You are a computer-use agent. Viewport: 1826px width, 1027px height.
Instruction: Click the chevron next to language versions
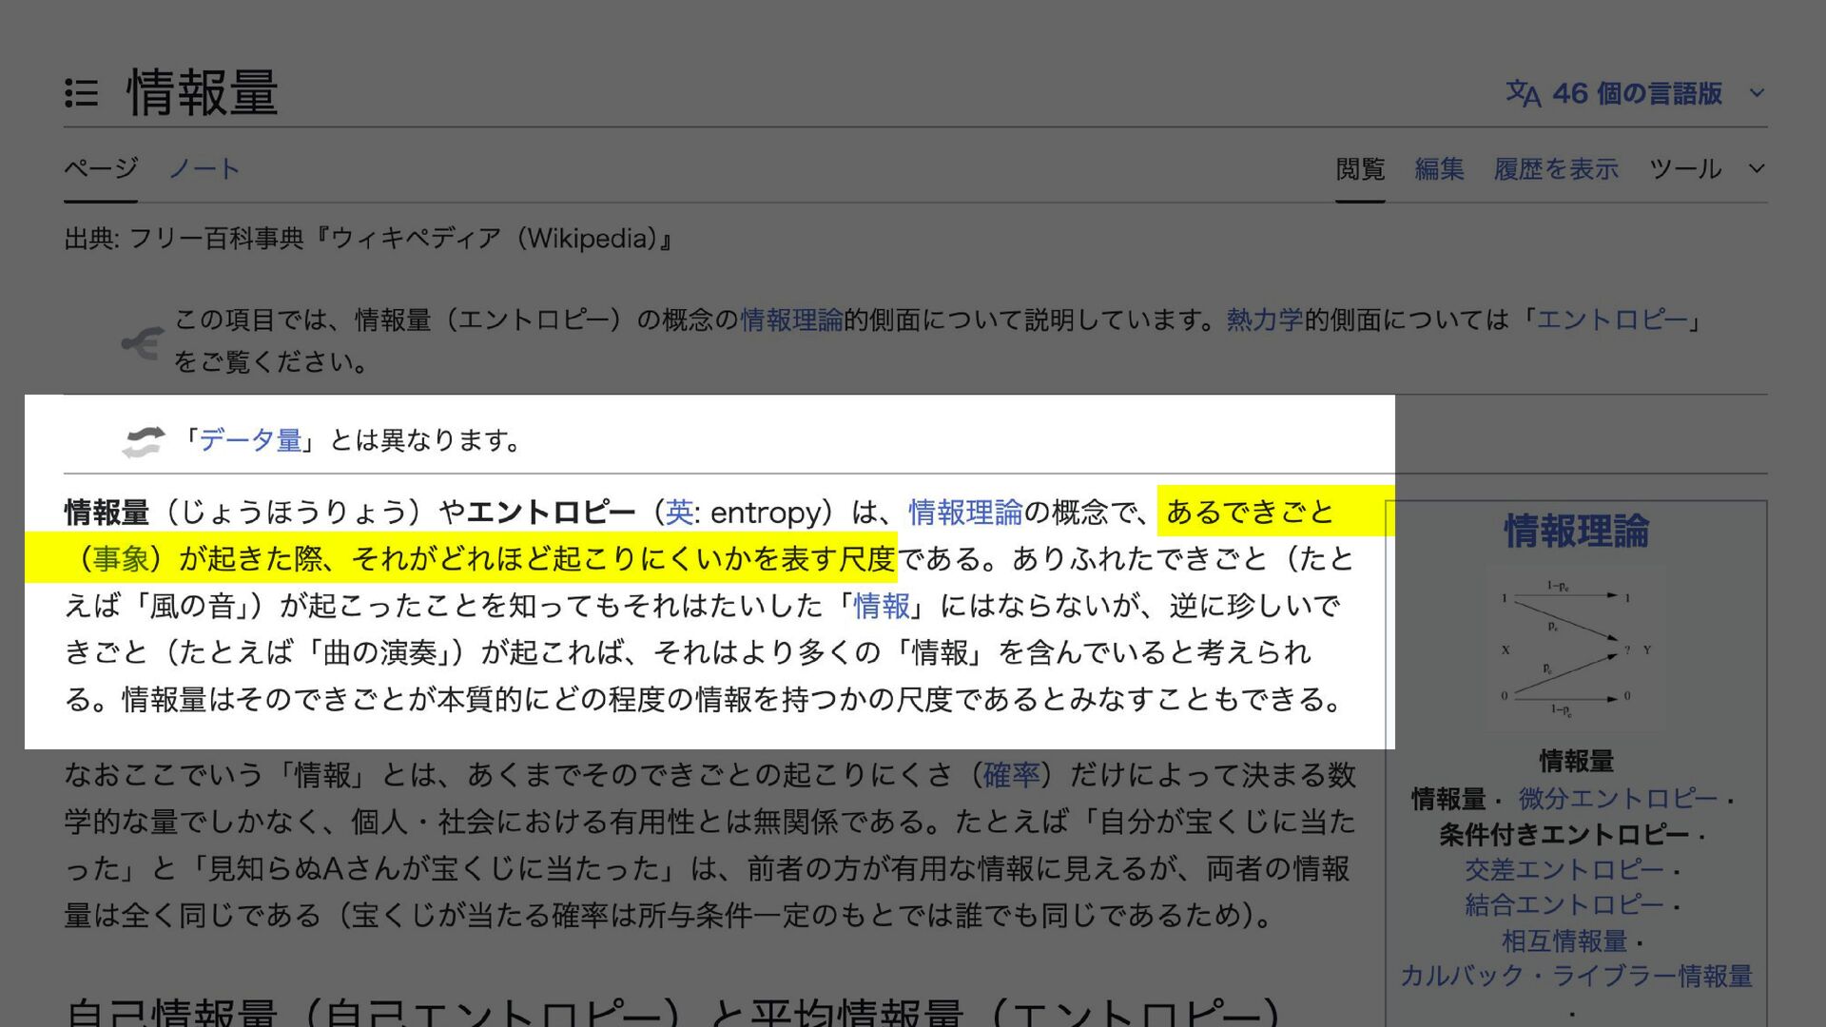click(1757, 93)
